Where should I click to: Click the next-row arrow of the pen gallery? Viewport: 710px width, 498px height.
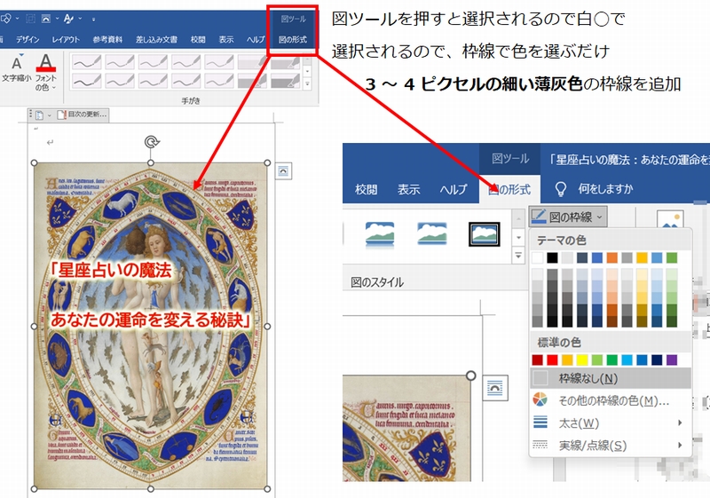307,72
